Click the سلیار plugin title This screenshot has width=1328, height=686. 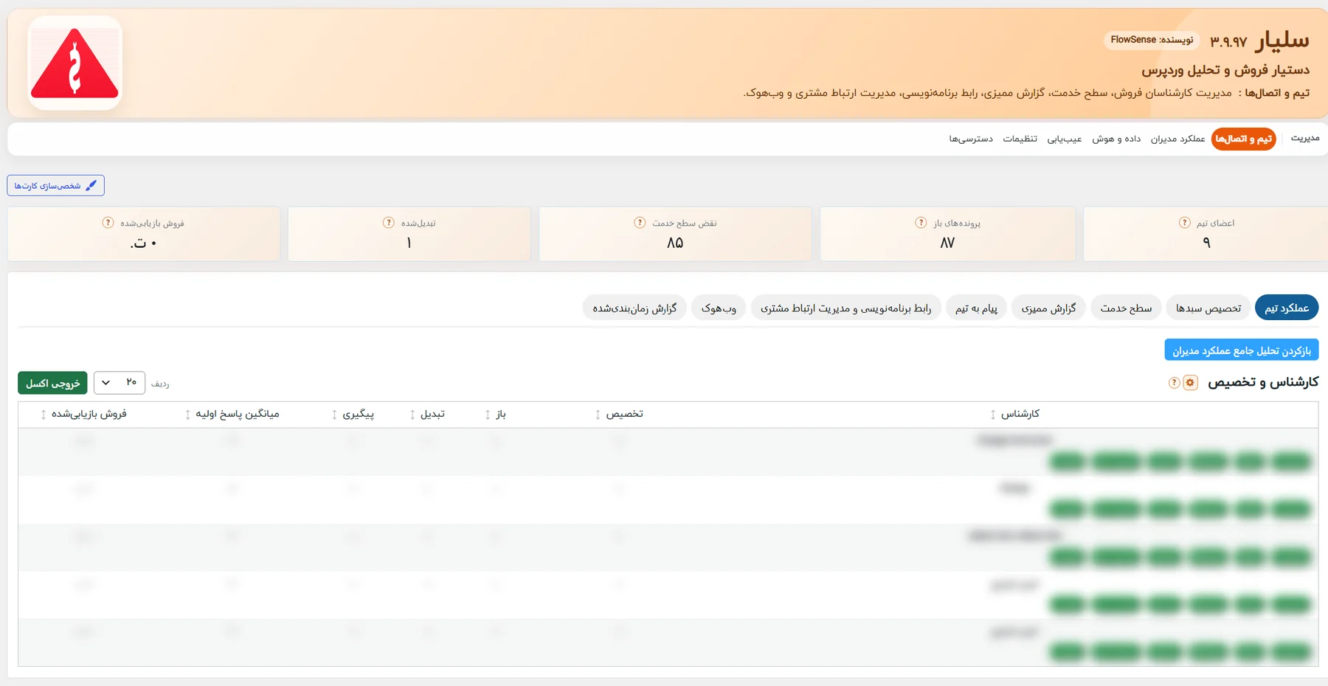pyautogui.click(x=1283, y=40)
